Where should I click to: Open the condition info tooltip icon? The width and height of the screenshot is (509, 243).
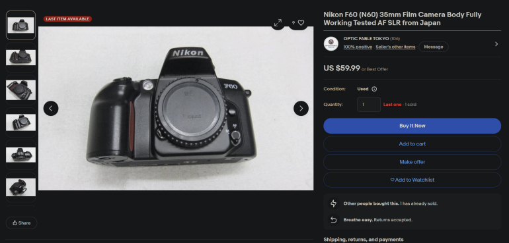tap(374, 89)
